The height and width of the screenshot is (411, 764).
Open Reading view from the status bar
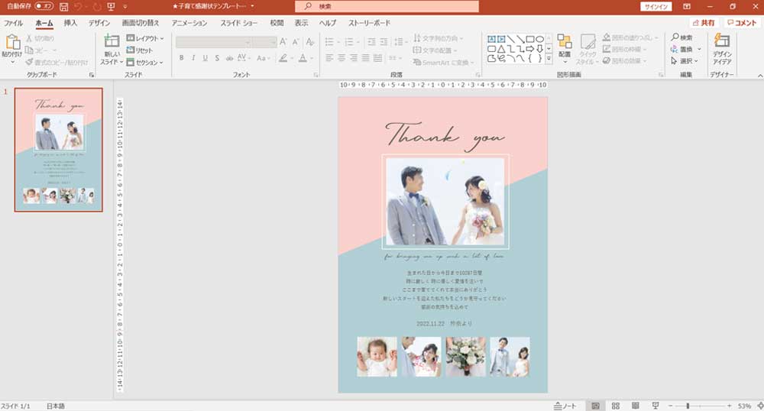tap(635, 405)
